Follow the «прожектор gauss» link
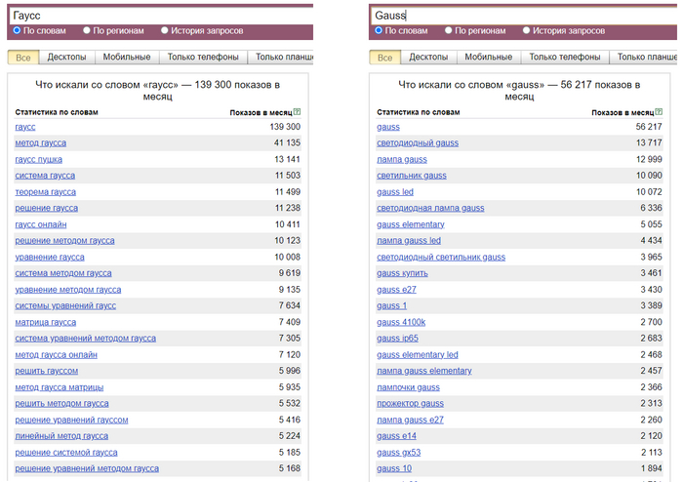The width and height of the screenshot is (683, 482). pyautogui.click(x=410, y=403)
